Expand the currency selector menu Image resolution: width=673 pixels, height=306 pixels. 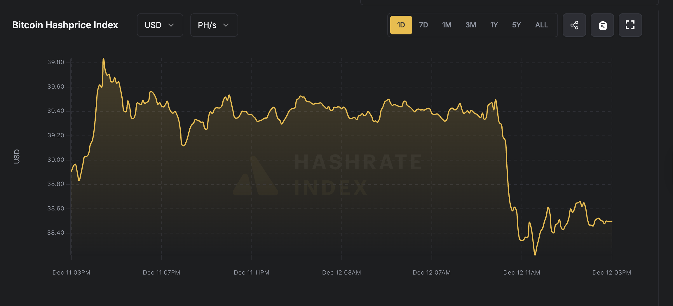160,25
